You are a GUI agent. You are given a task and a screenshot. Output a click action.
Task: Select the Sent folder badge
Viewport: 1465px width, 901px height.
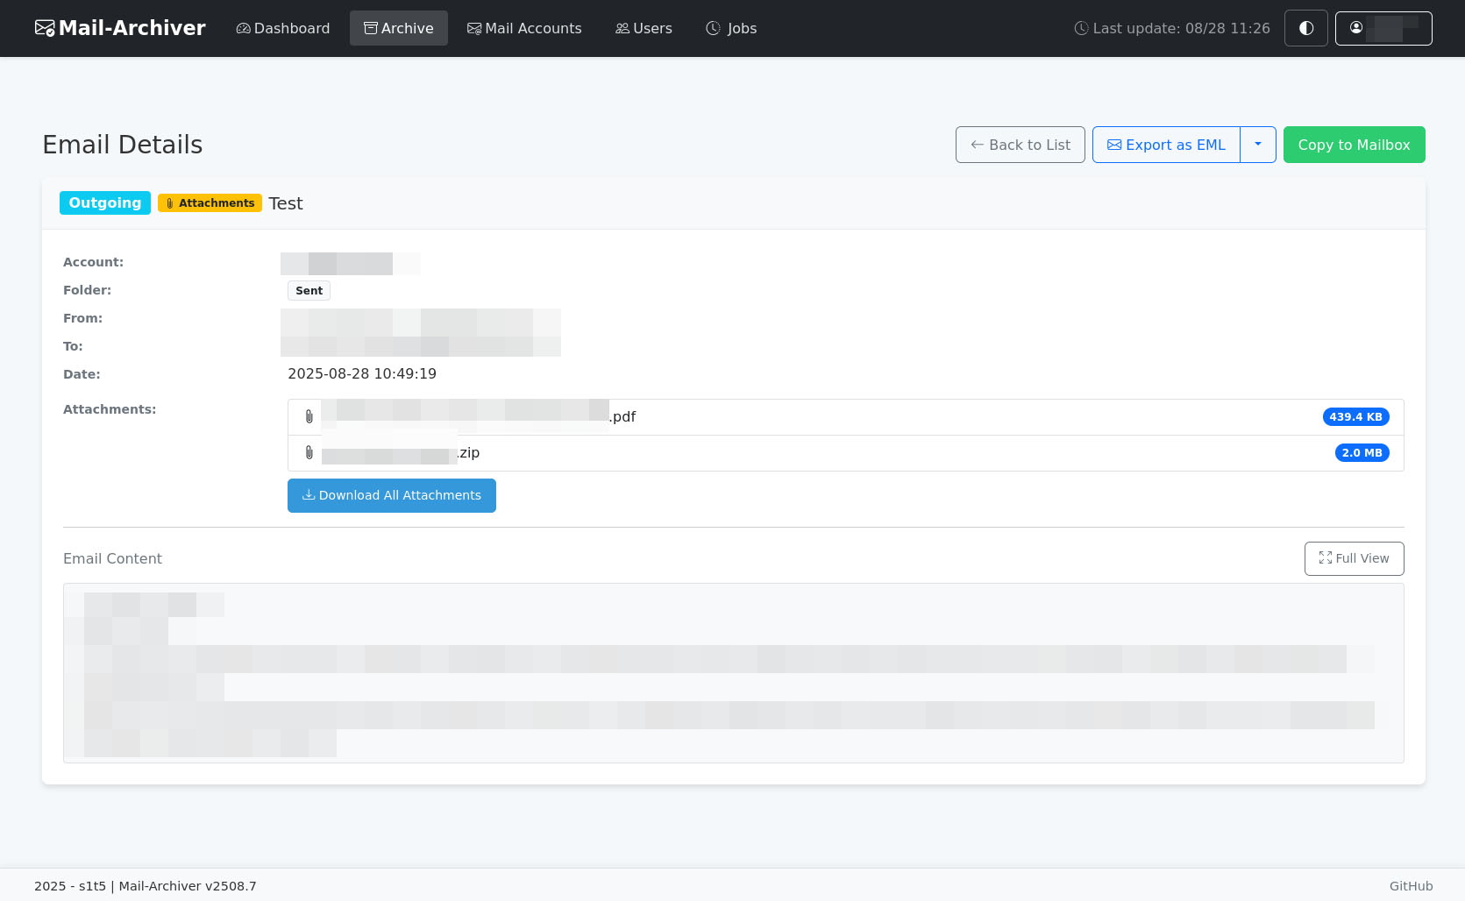pyautogui.click(x=309, y=290)
